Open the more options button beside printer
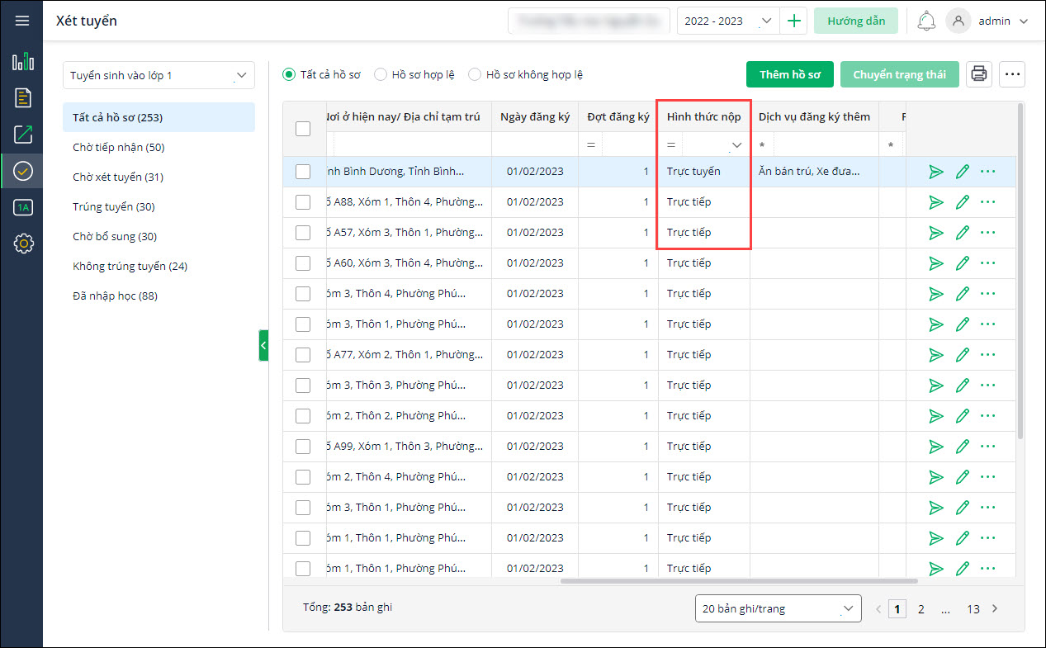Screen dimensions: 1046x648 [1012, 74]
